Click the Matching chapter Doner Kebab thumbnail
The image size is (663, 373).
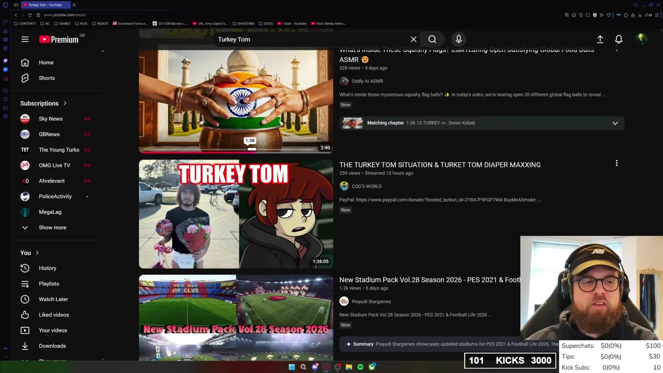point(352,123)
